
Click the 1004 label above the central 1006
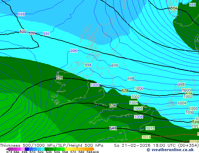[x=134, y=103]
